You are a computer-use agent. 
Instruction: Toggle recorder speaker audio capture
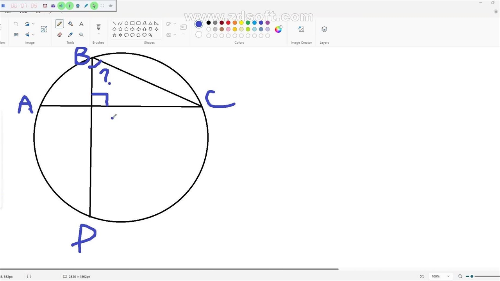pos(61,6)
